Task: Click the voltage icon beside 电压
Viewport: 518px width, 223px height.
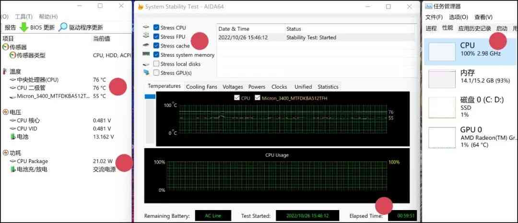Action: click(5, 112)
